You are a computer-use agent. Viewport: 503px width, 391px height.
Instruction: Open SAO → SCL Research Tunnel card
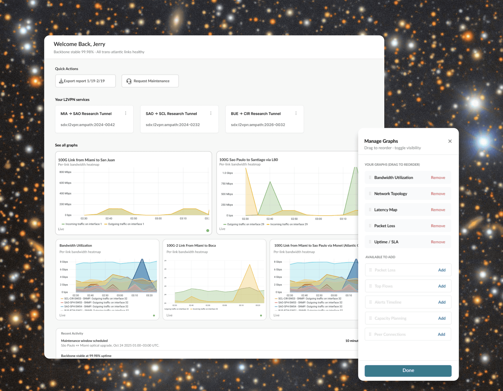[x=179, y=119]
